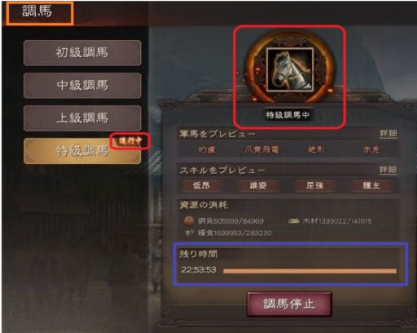Open 詳細 link for skill preview
This screenshot has width=417, height=333.
pyautogui.click(x=388, y=170)
